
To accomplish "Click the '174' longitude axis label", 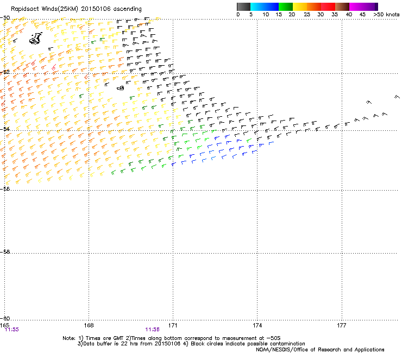I will point(257,325).
